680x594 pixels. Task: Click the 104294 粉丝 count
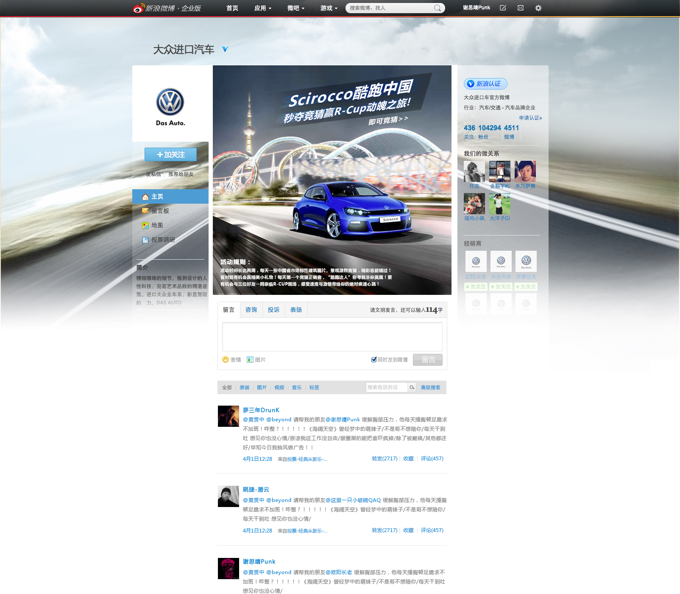point(490,132)
